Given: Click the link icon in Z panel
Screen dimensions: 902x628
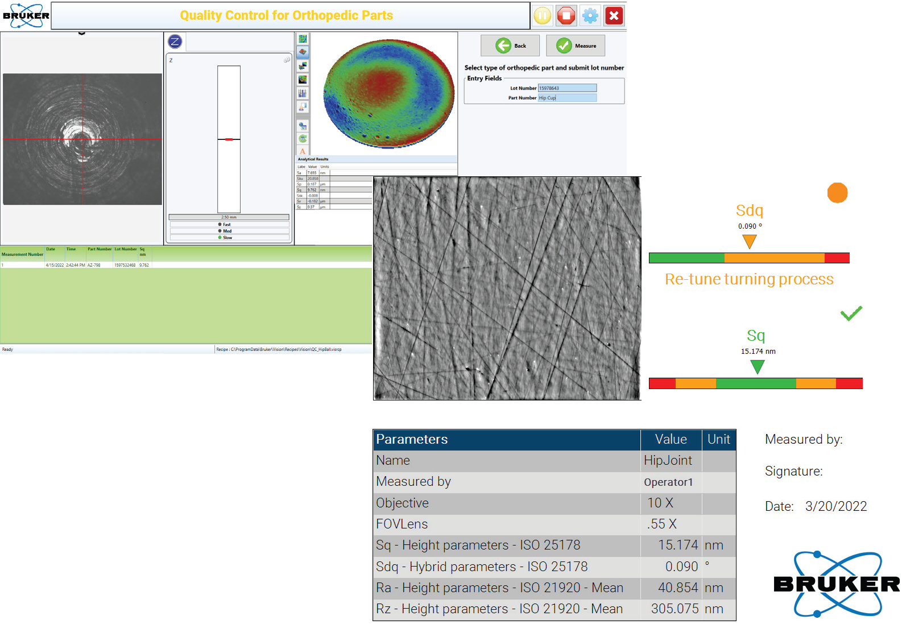Looking at the screenshot, I should coord(287,60).
